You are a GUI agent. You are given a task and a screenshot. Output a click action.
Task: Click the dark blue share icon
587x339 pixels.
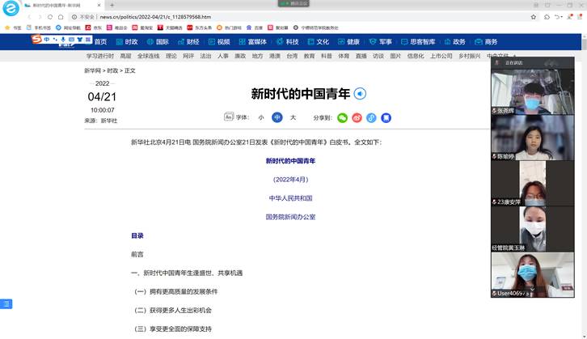[386, 117]
